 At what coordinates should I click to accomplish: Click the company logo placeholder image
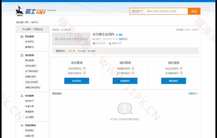pyautogui.click(x=71, y=39)
